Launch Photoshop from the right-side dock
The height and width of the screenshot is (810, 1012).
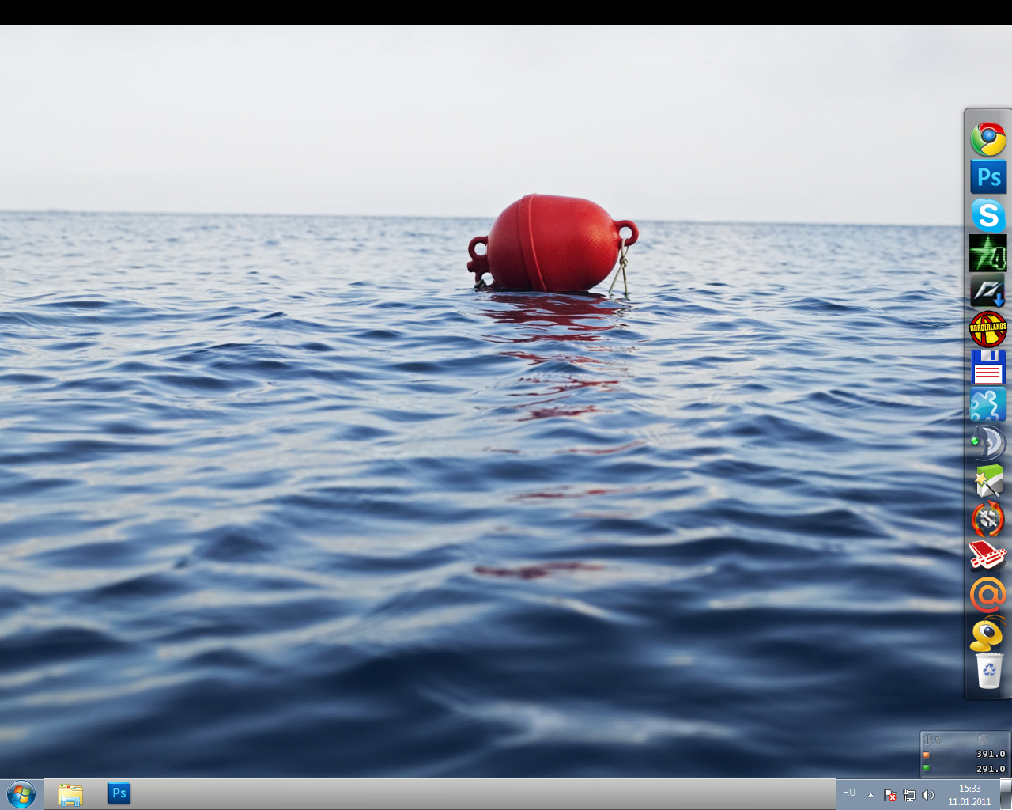tap(987, 177)
